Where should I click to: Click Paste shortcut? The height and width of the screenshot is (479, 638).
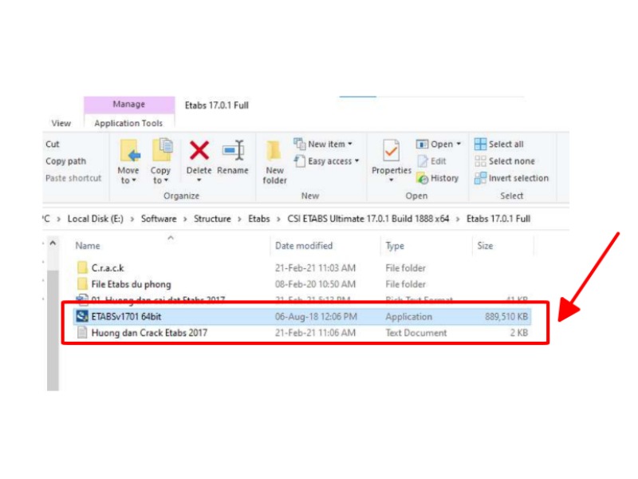[73, 178]
